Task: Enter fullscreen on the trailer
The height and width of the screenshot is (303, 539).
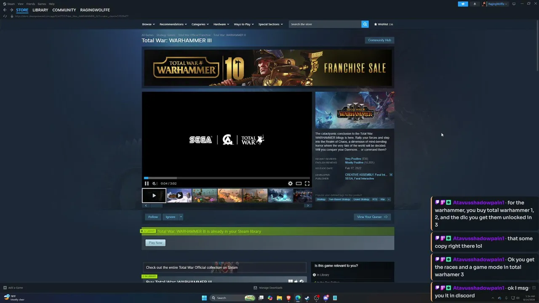Action: pos(307,183)
